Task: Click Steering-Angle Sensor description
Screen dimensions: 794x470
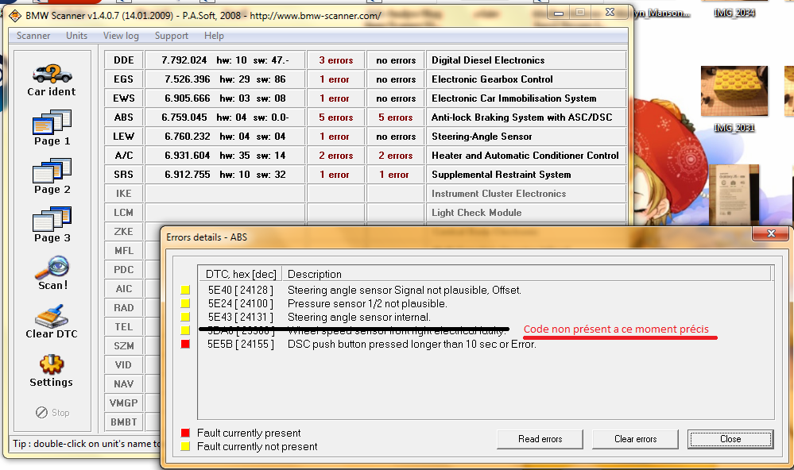Action: (x=482, y=137)
